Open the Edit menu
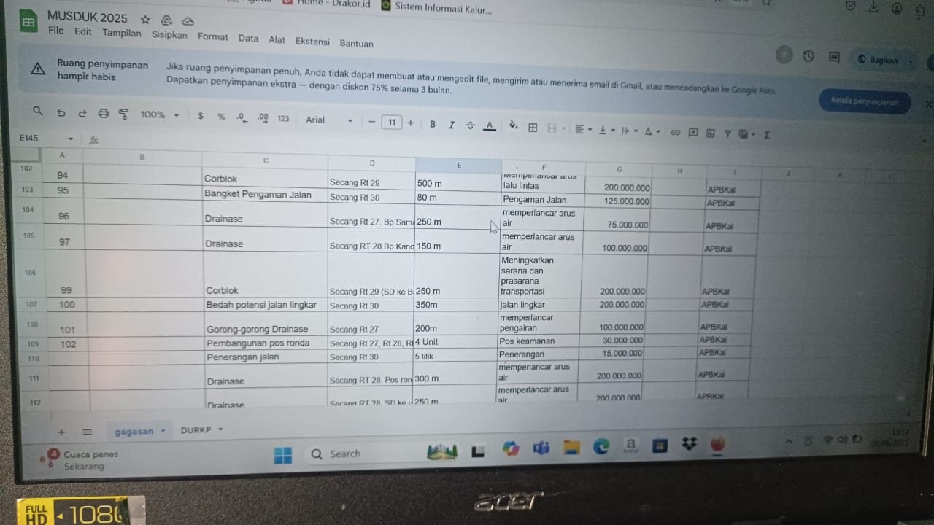This screenshot has width=934, height=525. (83, 31)
